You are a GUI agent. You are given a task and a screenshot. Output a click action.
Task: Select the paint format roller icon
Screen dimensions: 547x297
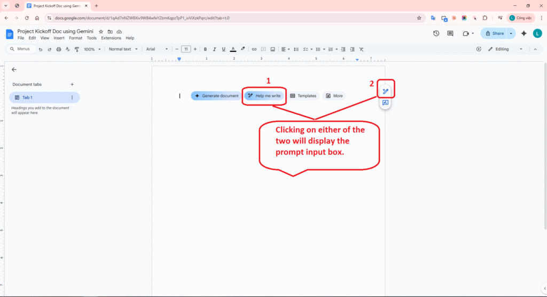click(76, 49)
